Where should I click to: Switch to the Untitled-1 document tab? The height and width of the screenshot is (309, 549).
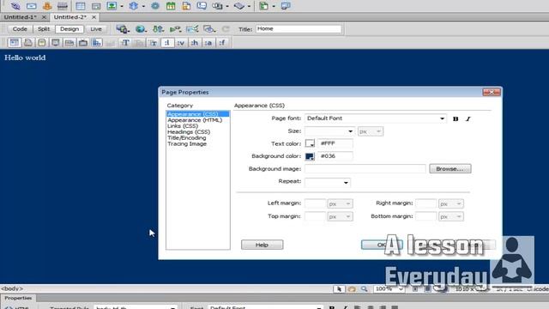pyautogui.click(x=21, y=17)
